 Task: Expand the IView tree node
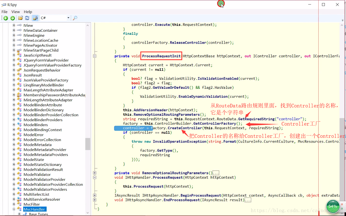point(14,25)
